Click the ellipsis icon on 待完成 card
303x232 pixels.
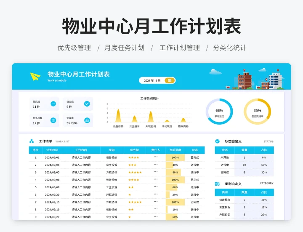53,104
